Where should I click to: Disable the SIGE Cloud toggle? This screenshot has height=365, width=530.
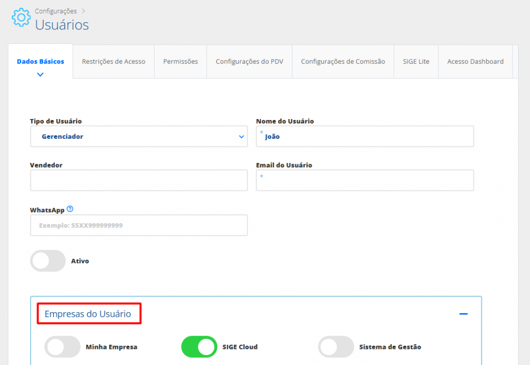[199, 347]
